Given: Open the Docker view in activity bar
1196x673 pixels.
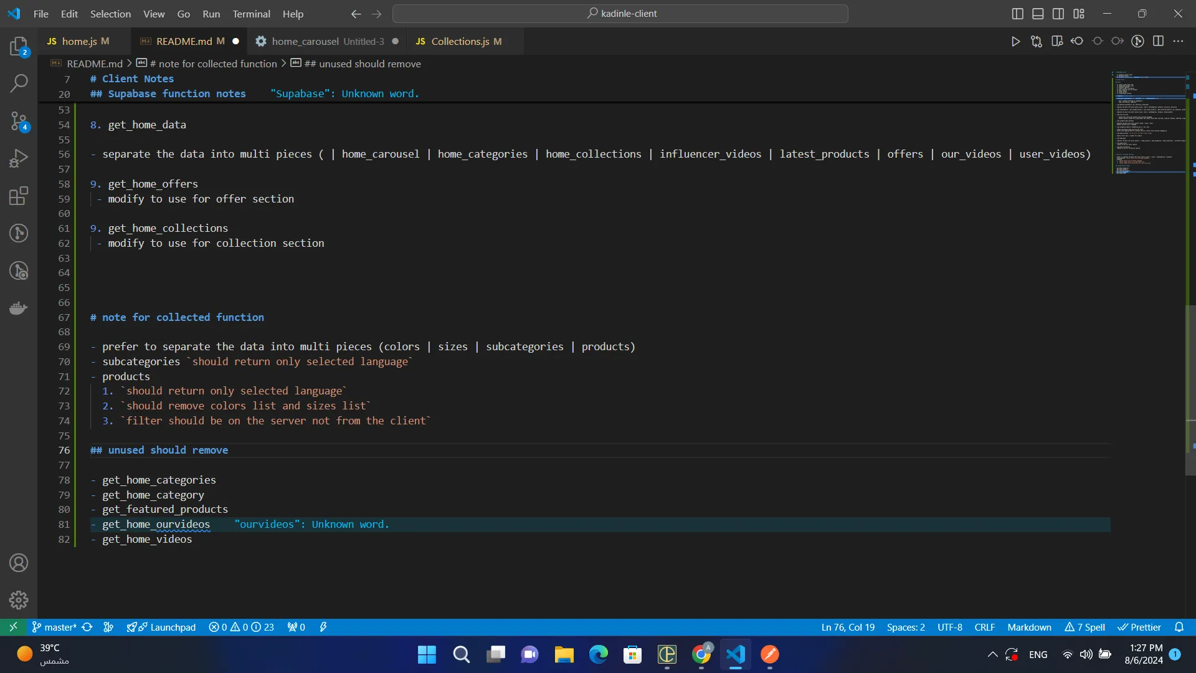Looking at the screenshot, I should [19, 308].
